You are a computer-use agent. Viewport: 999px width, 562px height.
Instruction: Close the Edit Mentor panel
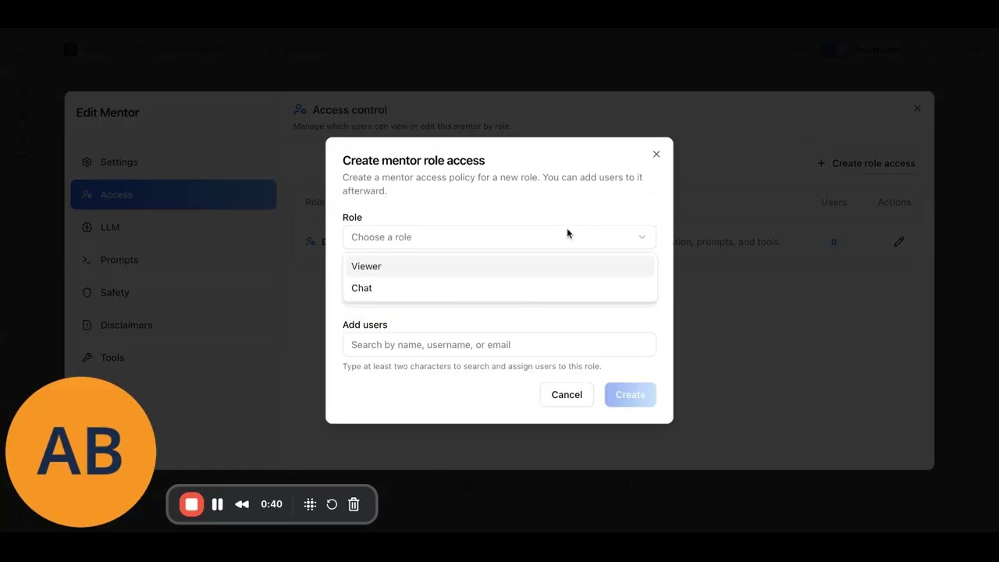coord(917,108)
